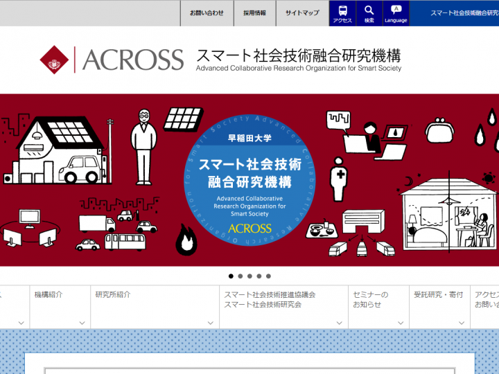Image resolution: width=499 pixels, height=374 pixels.
Task: Open the アクセス bus icon
Action: tap(342, 13)
